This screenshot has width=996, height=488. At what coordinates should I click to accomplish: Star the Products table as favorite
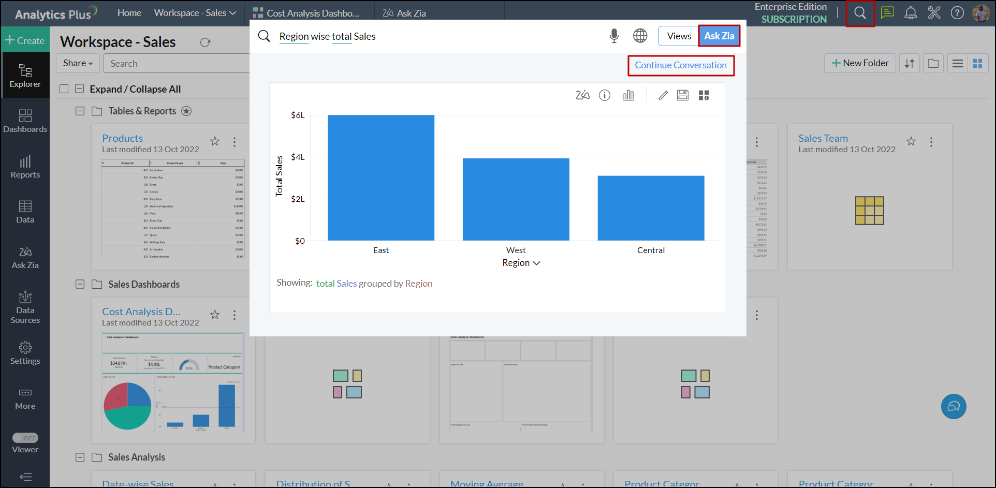tap(215, 141)
